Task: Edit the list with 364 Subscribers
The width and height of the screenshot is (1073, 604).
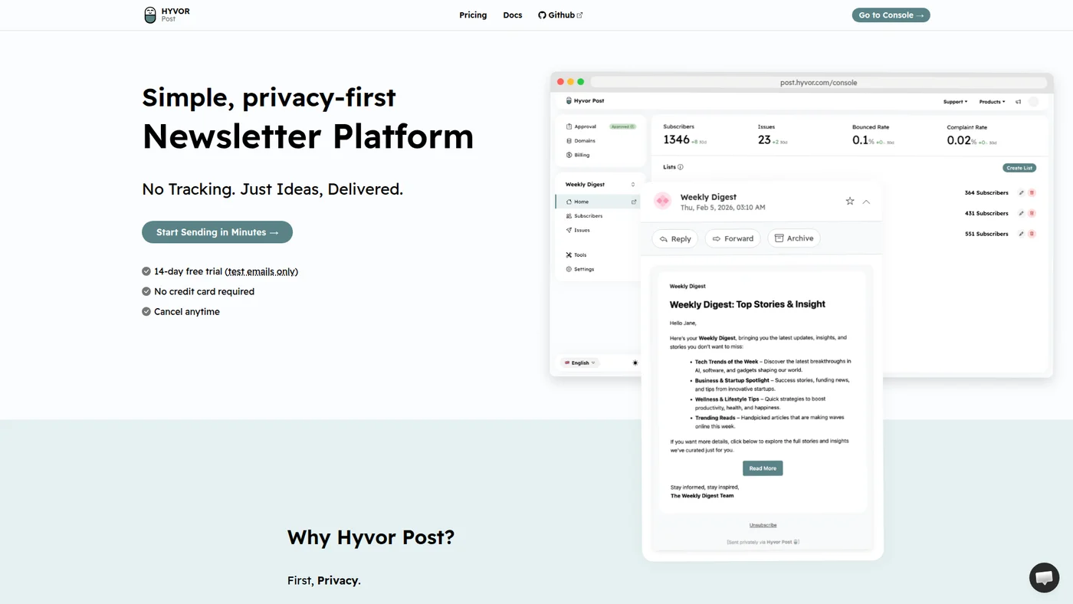Action: click(1021, 193)
